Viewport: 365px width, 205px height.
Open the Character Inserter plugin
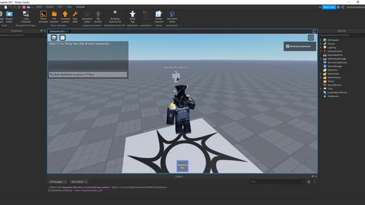[x=65, y=17]
